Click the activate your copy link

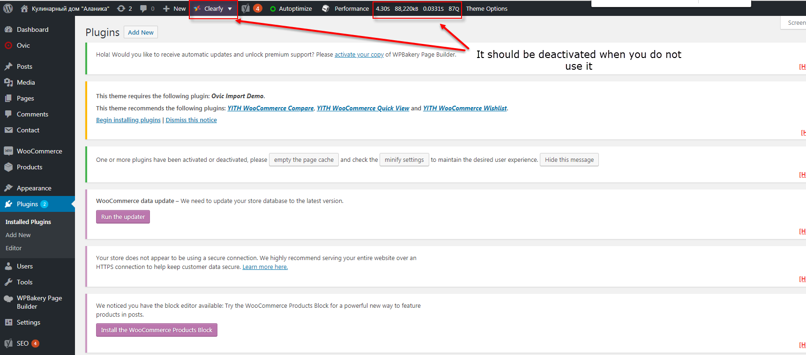click(359, 54)
